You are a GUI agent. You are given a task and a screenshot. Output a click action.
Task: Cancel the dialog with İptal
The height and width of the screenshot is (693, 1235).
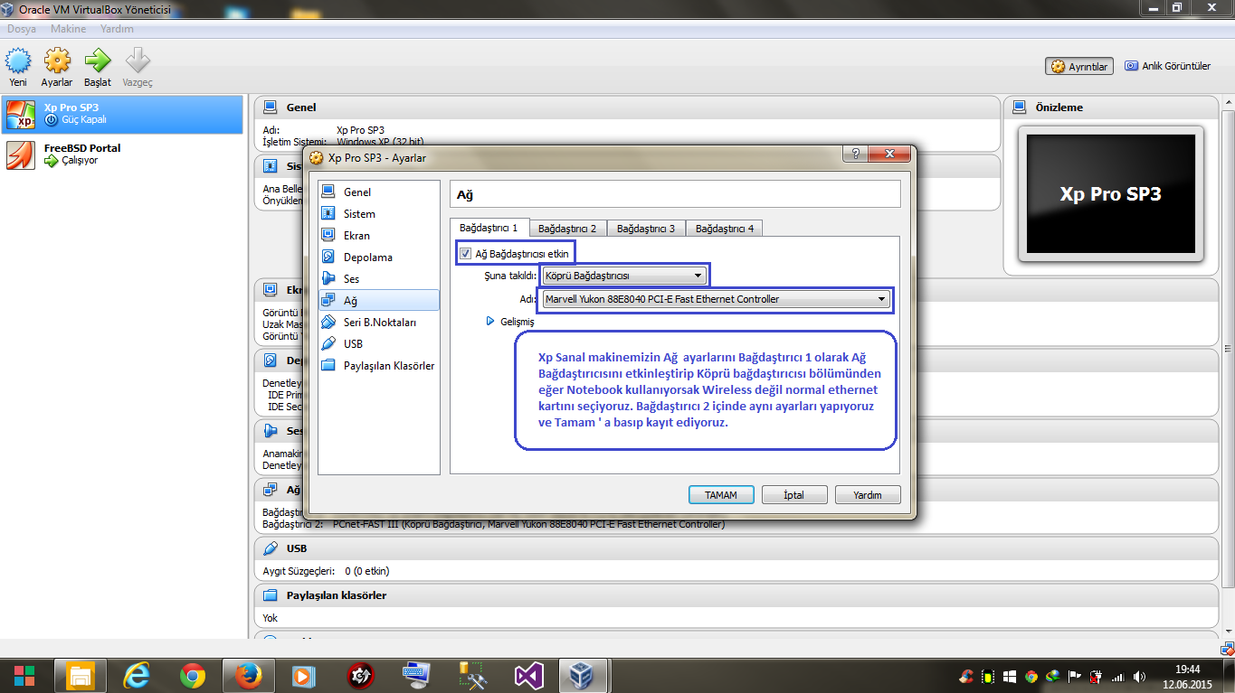pyautogui.click(x=794, y=495)
